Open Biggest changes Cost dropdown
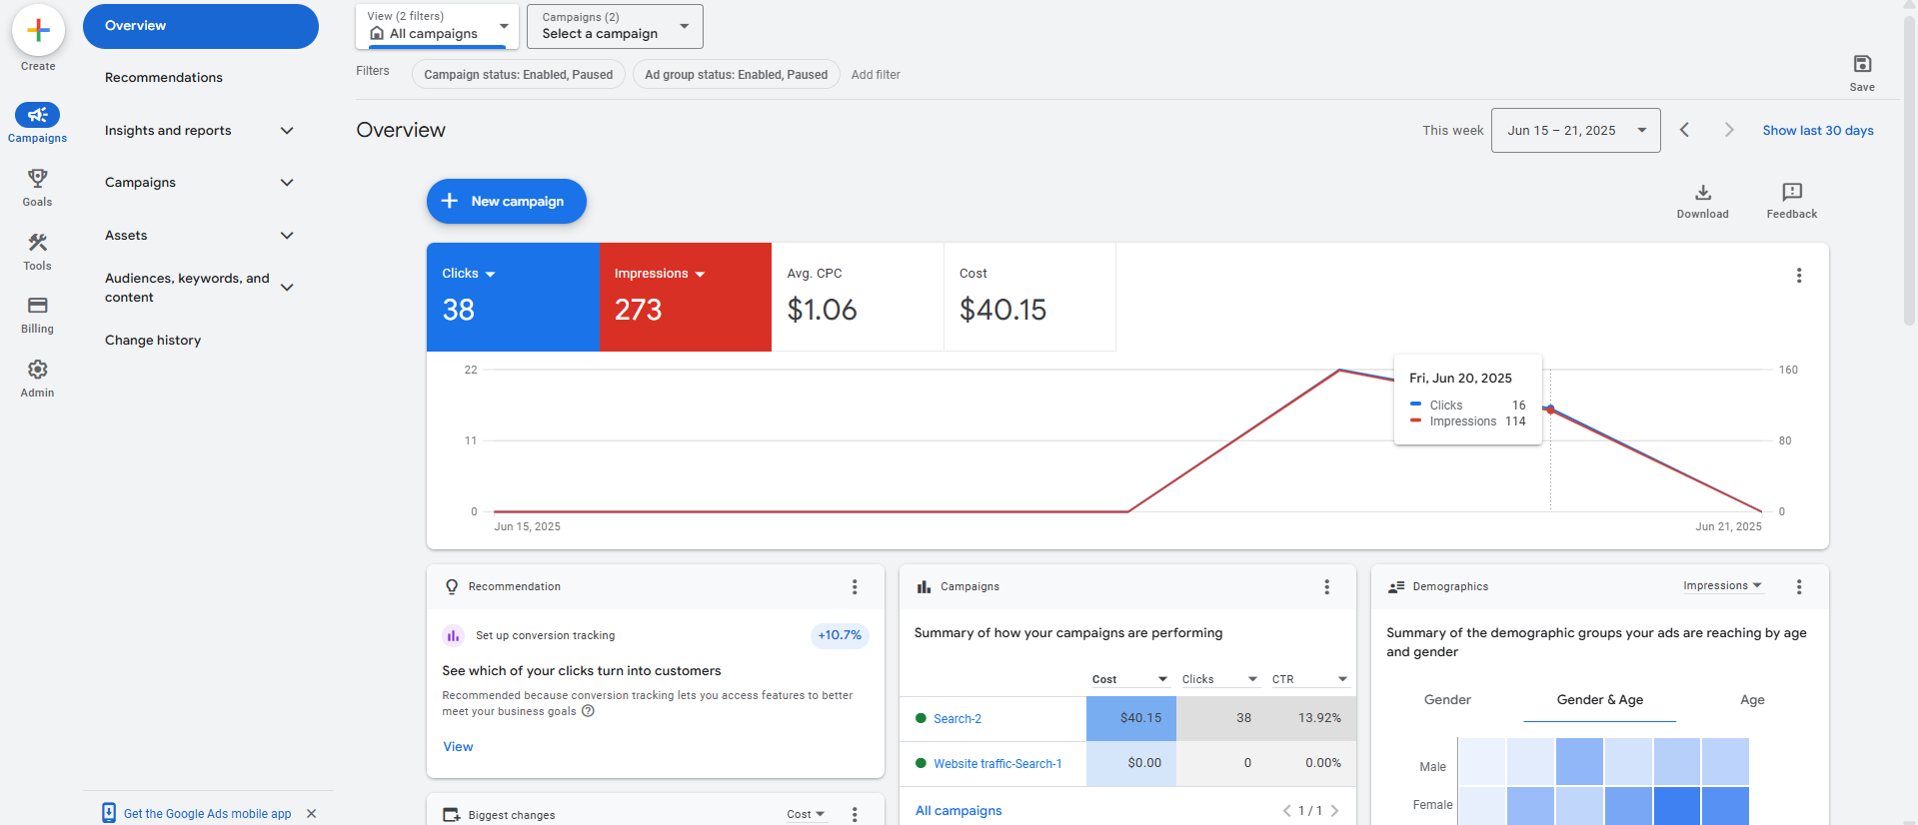Viewport: 1918px width, 825px height. 806,815
